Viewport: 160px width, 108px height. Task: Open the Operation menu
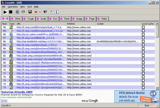(13, 7)
